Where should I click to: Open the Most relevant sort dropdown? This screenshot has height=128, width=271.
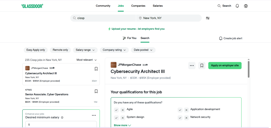87,60
